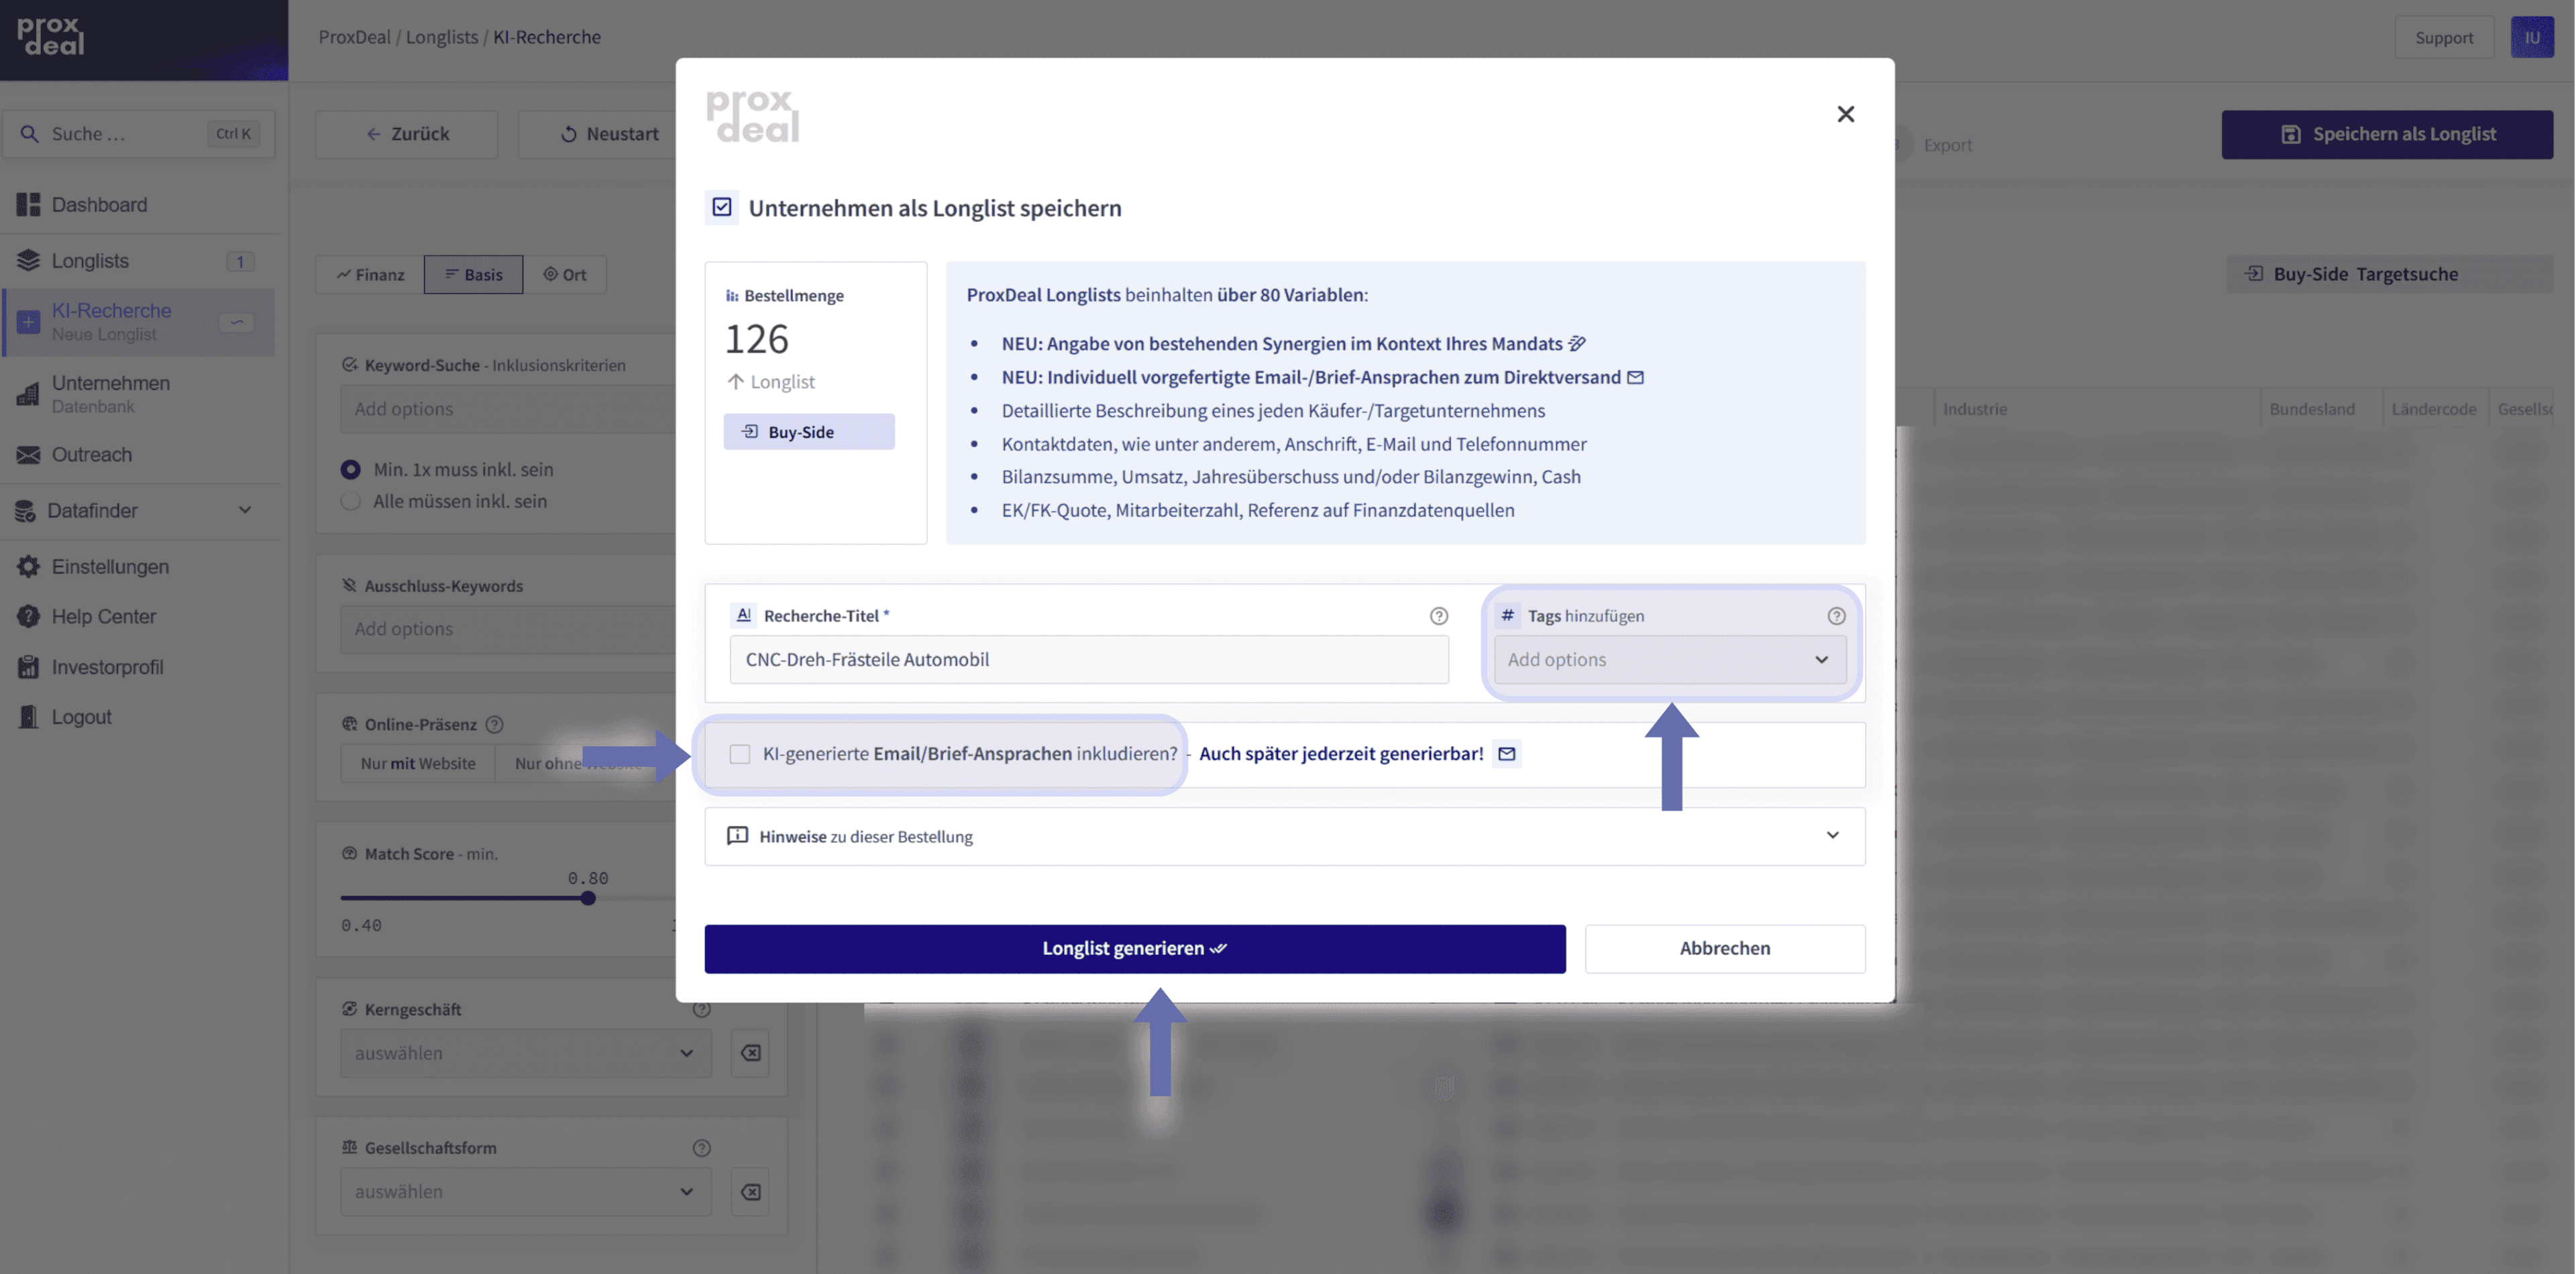Click the Match Score slider handle
The image size is (2576, 1274).
coord(588,897)
